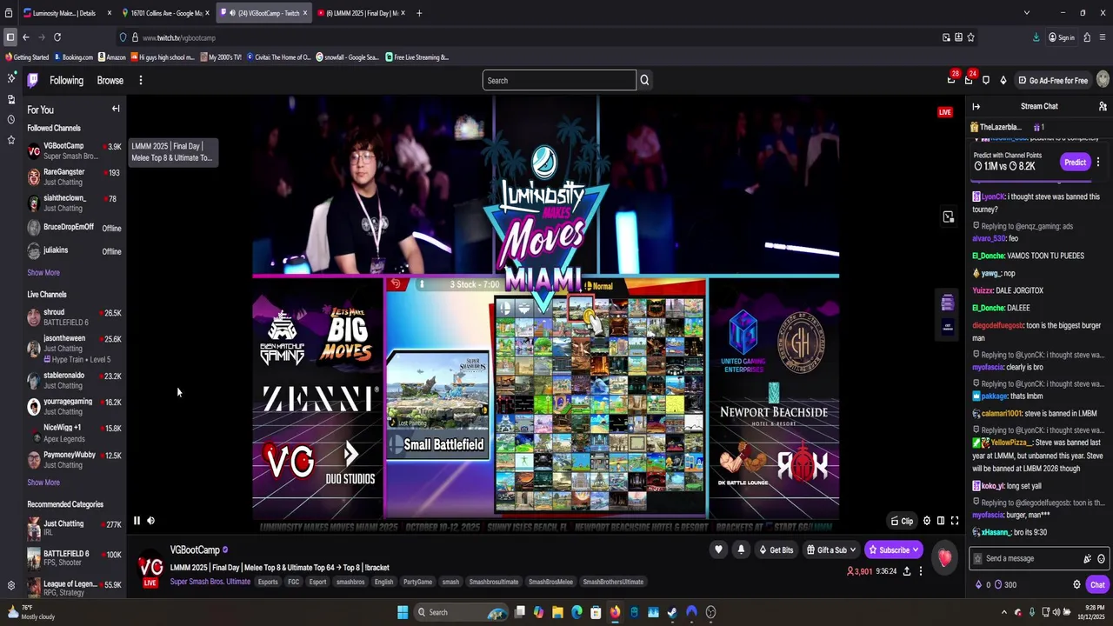Click the Esports tag
The image size is (1113, 626).
pyautogui.click(x=268, y=582)
